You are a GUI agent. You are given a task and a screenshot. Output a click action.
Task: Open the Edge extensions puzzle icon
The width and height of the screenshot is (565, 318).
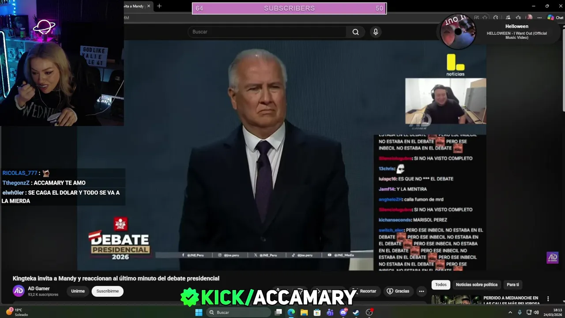click(496, 18)
